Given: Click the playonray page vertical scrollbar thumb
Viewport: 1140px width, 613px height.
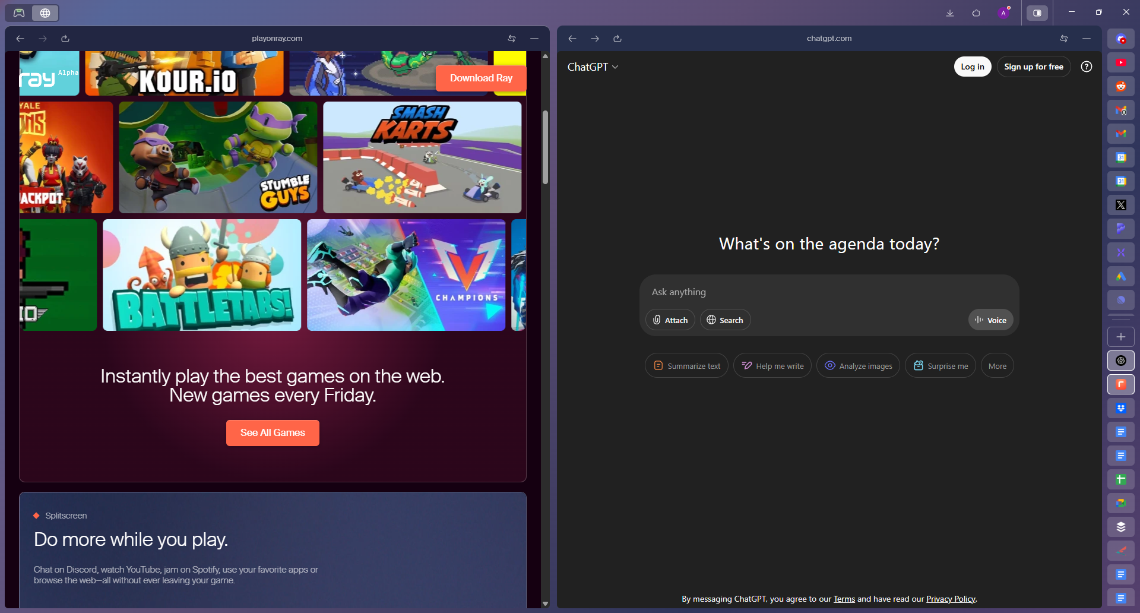Looking at the screenshot, I should click(545, 147).
